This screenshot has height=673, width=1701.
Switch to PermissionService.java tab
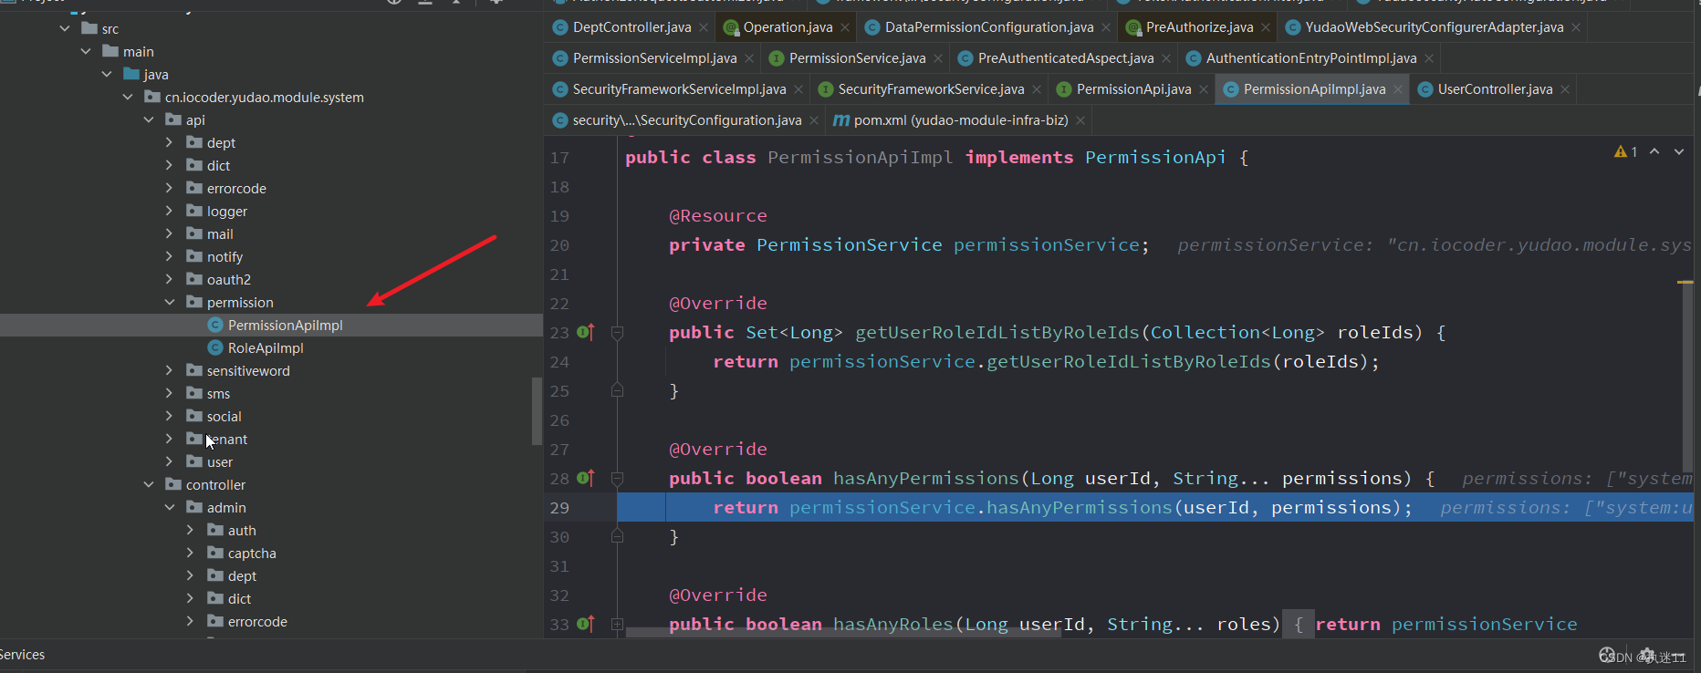click(x=857, y=58)
